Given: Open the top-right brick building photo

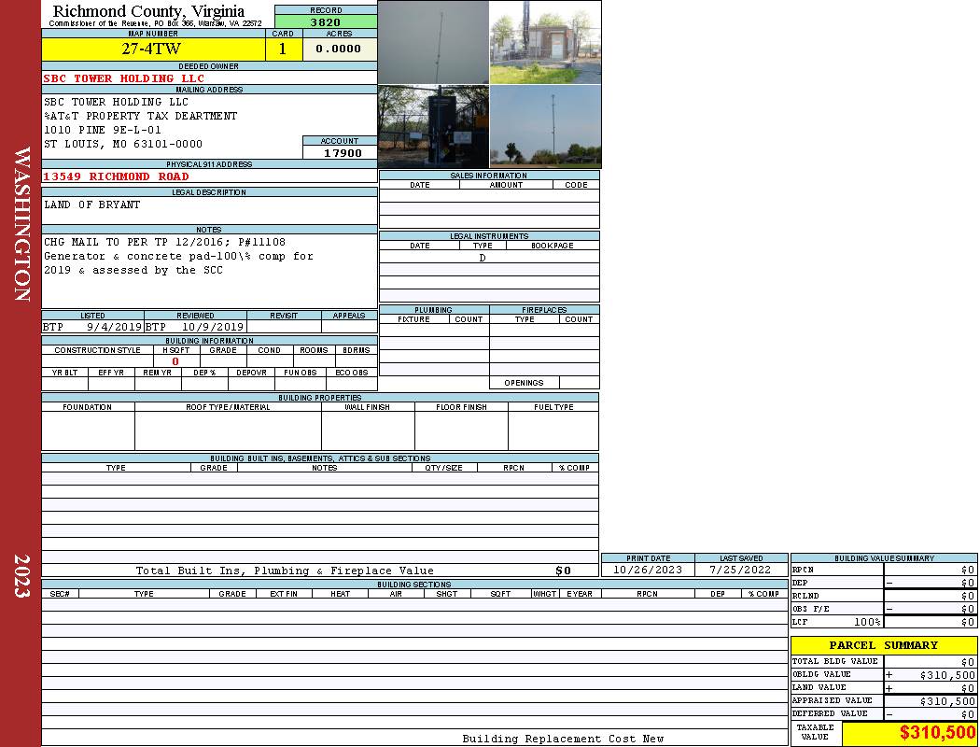Looking at the screenshot, I should click(x=545, y=42).
